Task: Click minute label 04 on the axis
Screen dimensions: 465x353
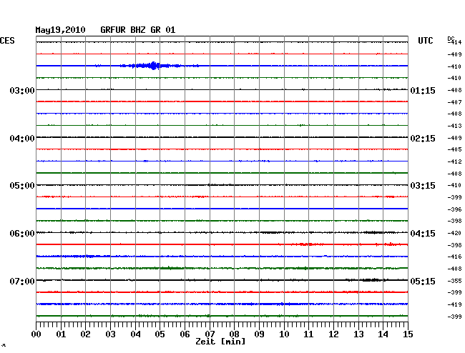Action: 135,334
